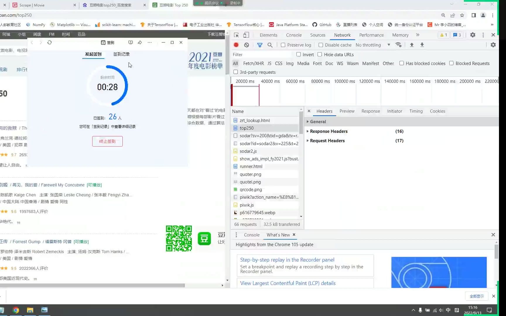This screenshot has height=316, width=506.
Task: Share the sign-in popup via arrow icon
Action: (x=140, y=42)
